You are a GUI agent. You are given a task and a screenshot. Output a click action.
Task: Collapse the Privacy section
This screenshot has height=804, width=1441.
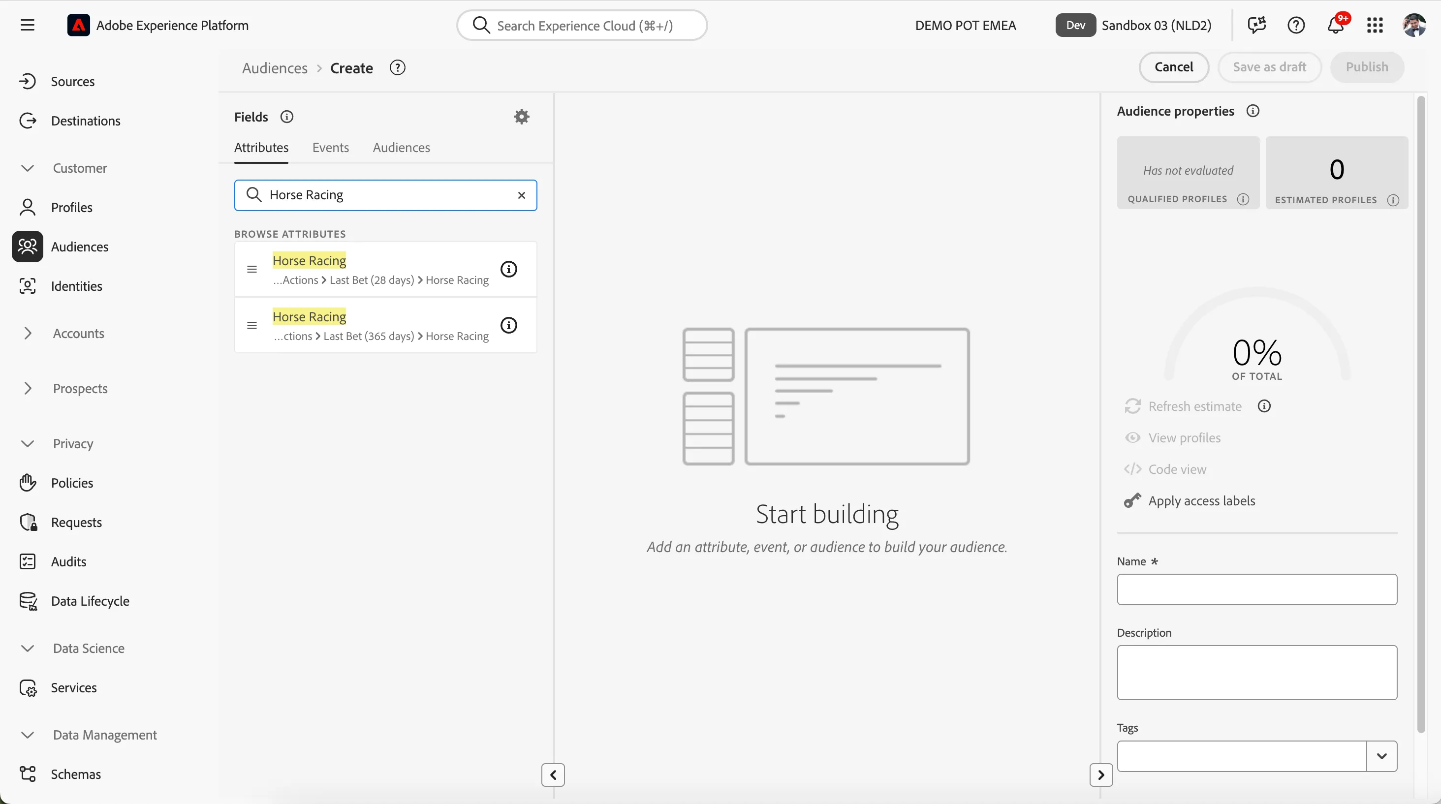coord(28,443)
